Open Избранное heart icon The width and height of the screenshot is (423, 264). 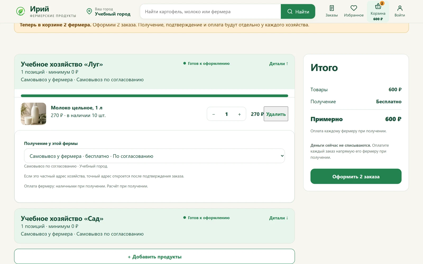(354, 8)
